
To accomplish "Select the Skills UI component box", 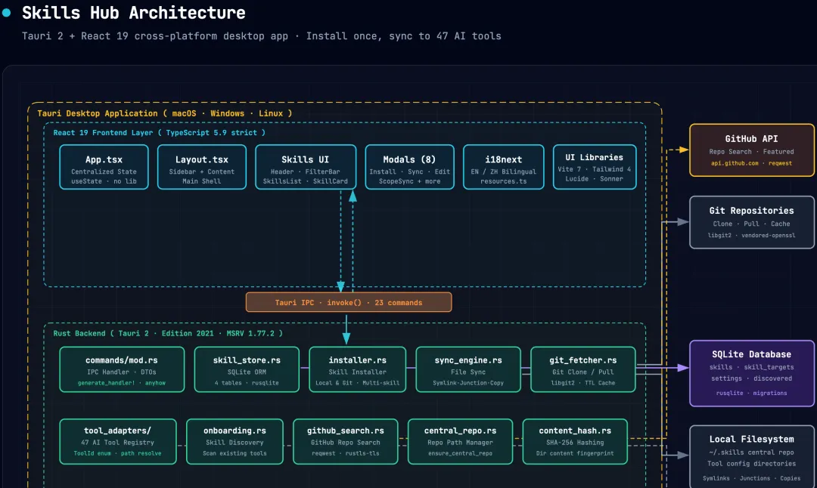I will coord(305,167).
